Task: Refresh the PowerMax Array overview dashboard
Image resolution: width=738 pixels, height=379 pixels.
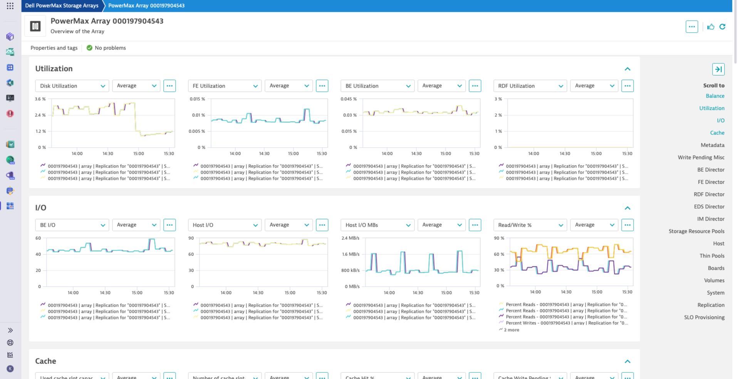Action: pyautogui.click(x=723, y=27)
